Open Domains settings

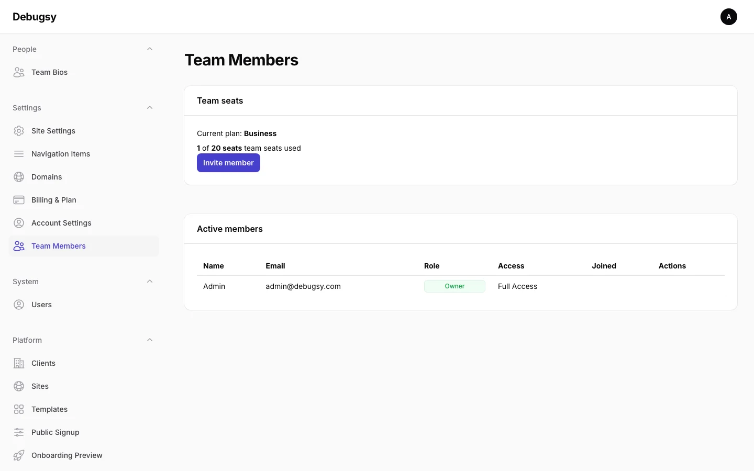[x=84, y=177]
